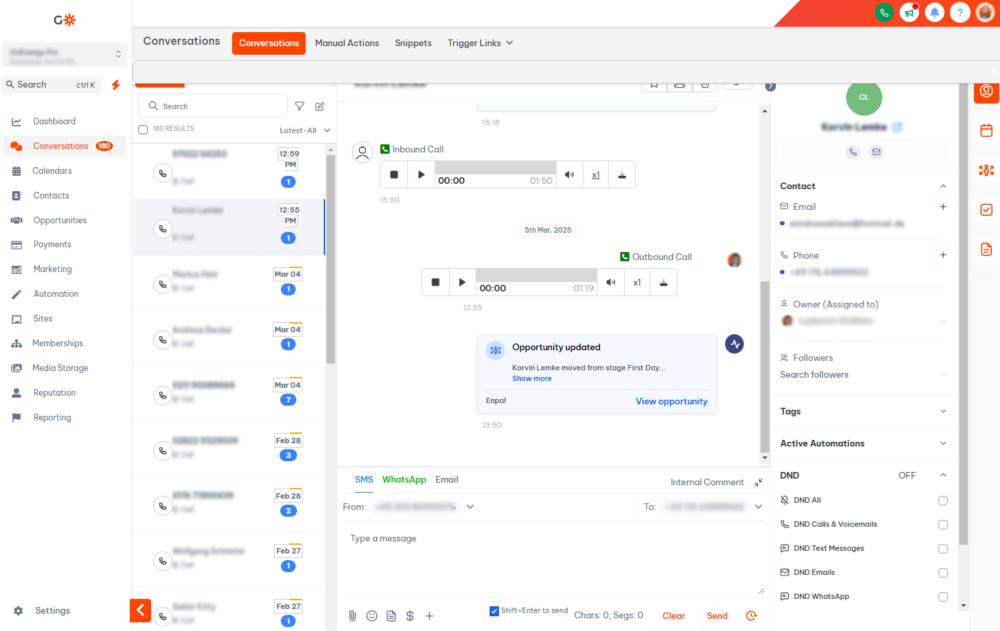Open the Trigger Links dropdown
Viewport: 1000px width, 631px height.
tap(480, 43)
